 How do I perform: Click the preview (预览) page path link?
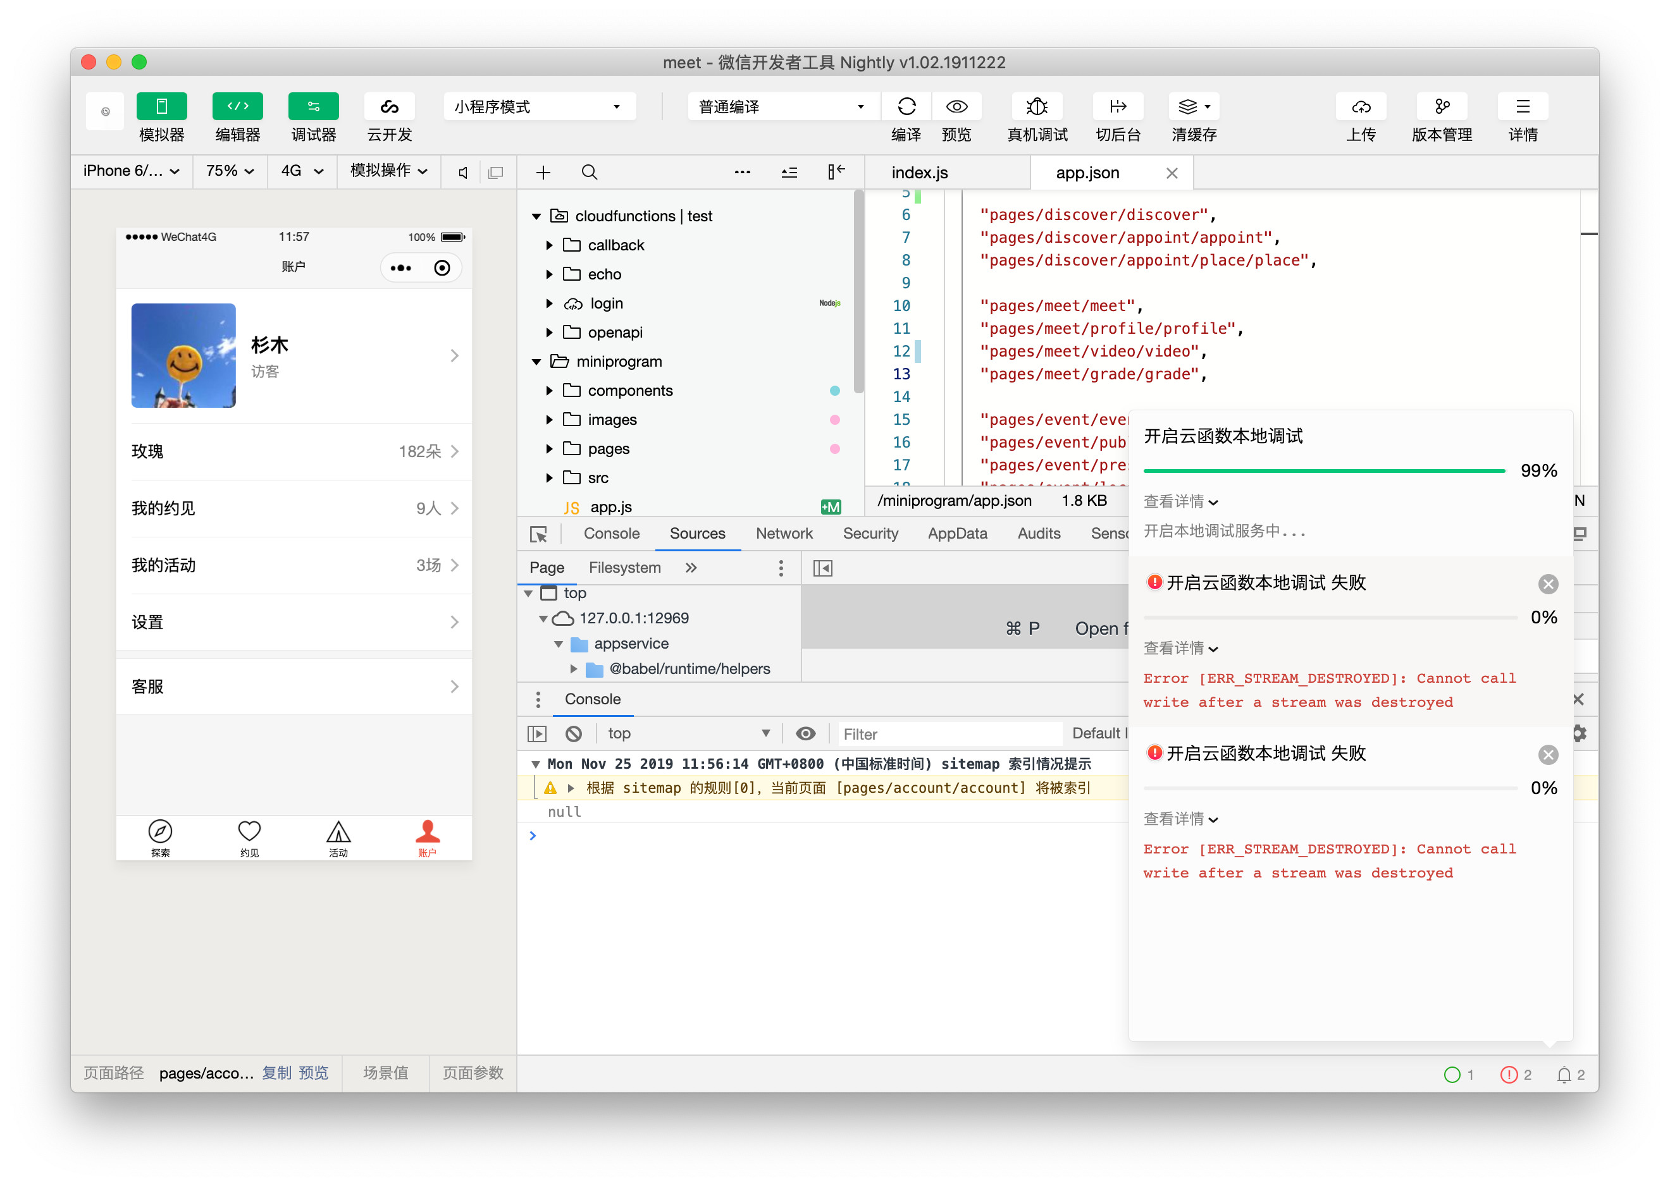pyautogui.click(x=313, y=1073)
